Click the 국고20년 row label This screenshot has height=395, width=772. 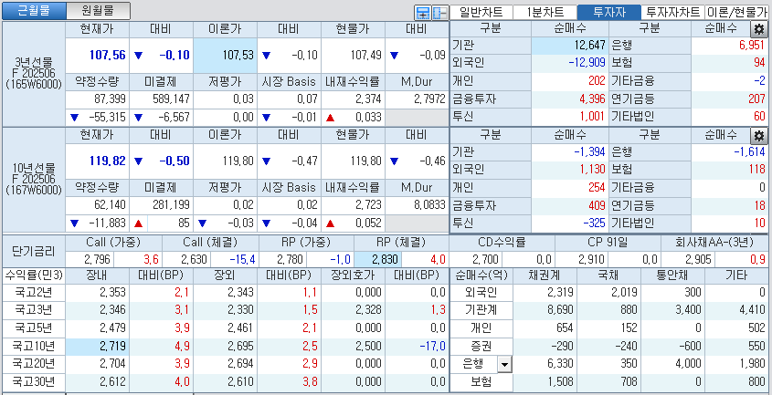pos(34,364)
